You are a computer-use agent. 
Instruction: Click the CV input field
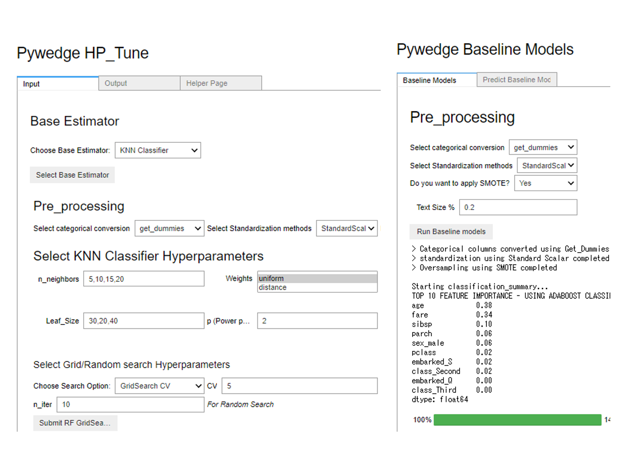coord(299,386)
